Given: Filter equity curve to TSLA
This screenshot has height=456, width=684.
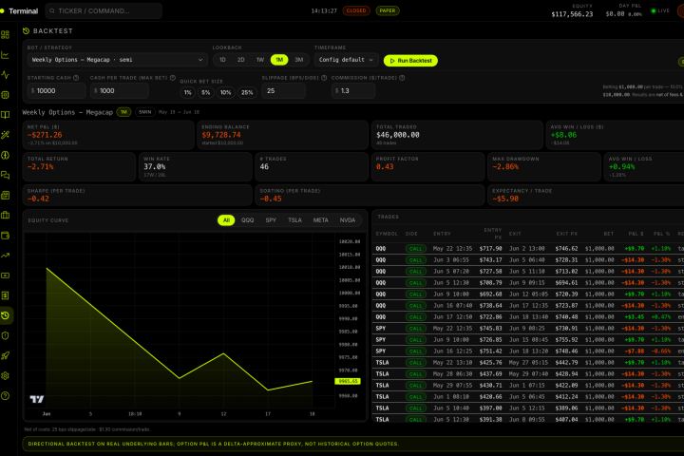Looking at the screenshot, I should (x=294, y=220).
